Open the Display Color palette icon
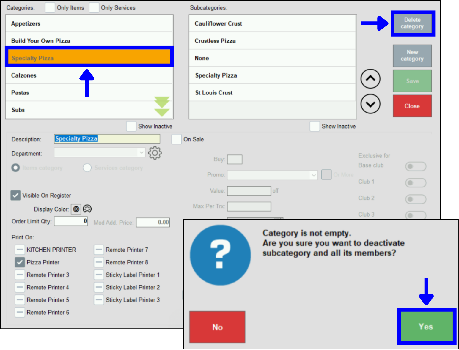Viewport: 459px width, 350px height. point(87,209)
